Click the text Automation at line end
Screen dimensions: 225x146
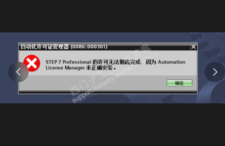pos(172,62)
